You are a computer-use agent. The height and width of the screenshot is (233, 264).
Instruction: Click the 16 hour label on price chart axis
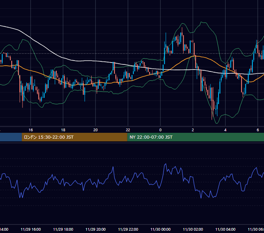pyautogui.click(x=31, y=130)
